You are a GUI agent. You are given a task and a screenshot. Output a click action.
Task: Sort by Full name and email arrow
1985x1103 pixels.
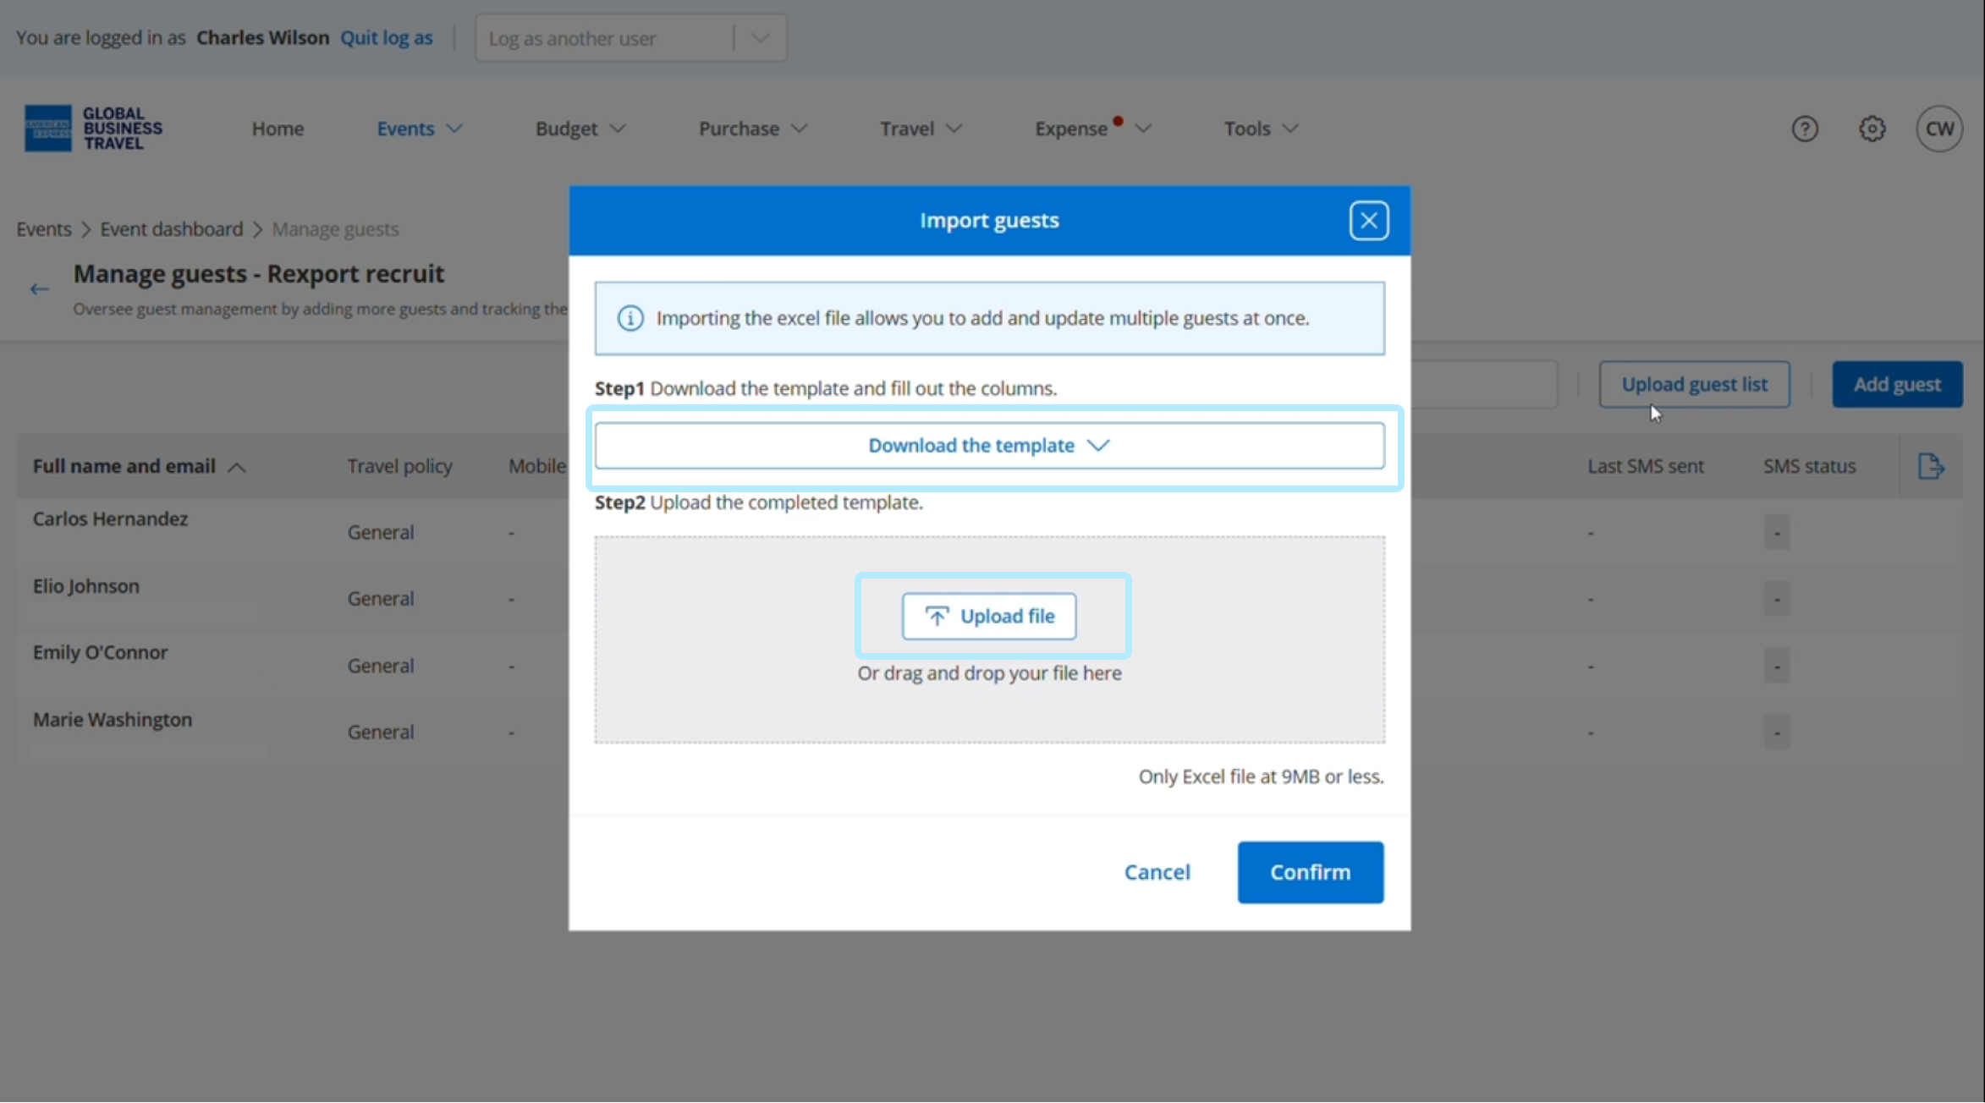tap(237, 467)
